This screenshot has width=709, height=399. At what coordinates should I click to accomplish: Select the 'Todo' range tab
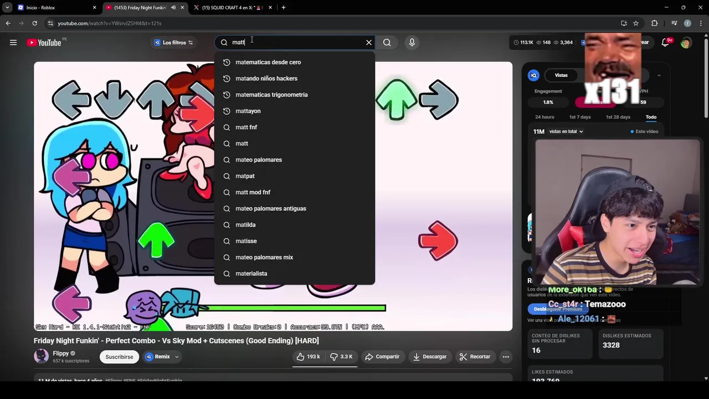pos(651,117)
